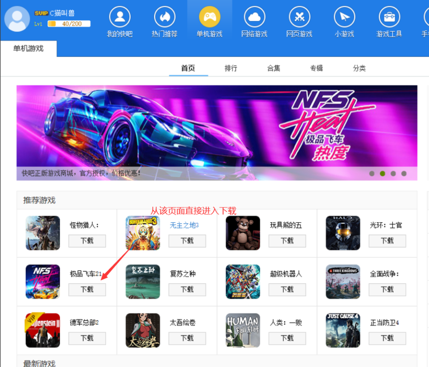Download 太吾绘卷 game
This screenshot has width=429, height=367.
coord(187,338)
